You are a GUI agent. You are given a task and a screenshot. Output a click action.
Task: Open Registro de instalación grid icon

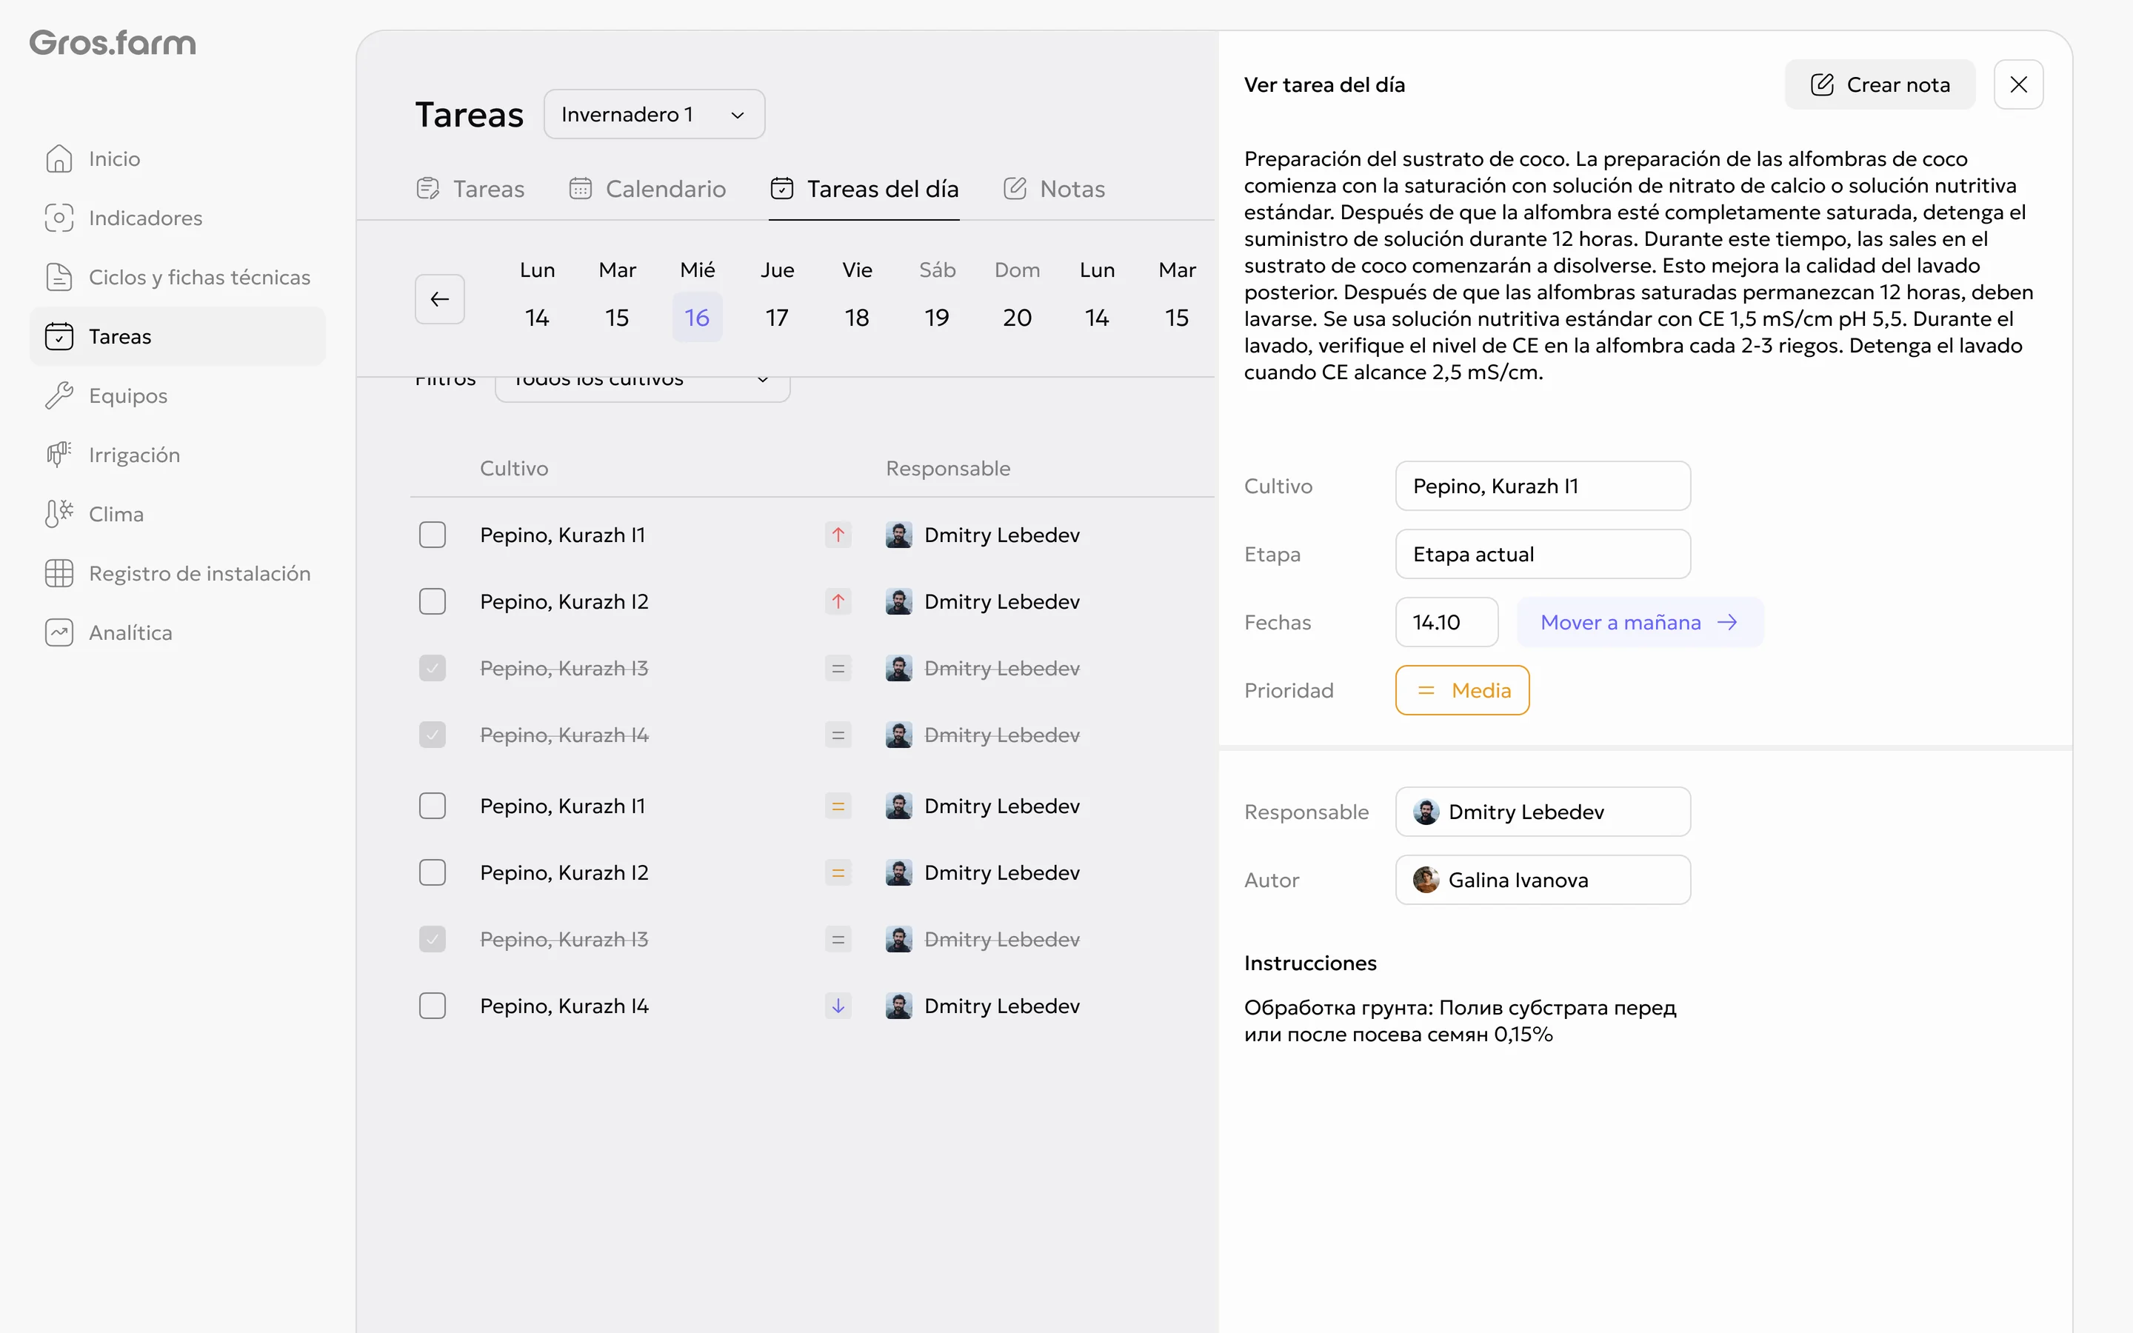[x=59, y=573]
